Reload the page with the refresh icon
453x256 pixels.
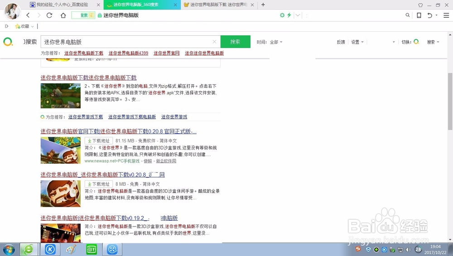(x=49, y=15)
